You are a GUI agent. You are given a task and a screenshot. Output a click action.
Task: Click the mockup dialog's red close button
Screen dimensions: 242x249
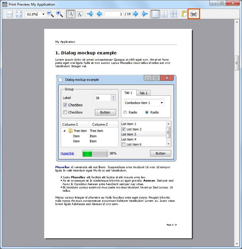(167, 78)
